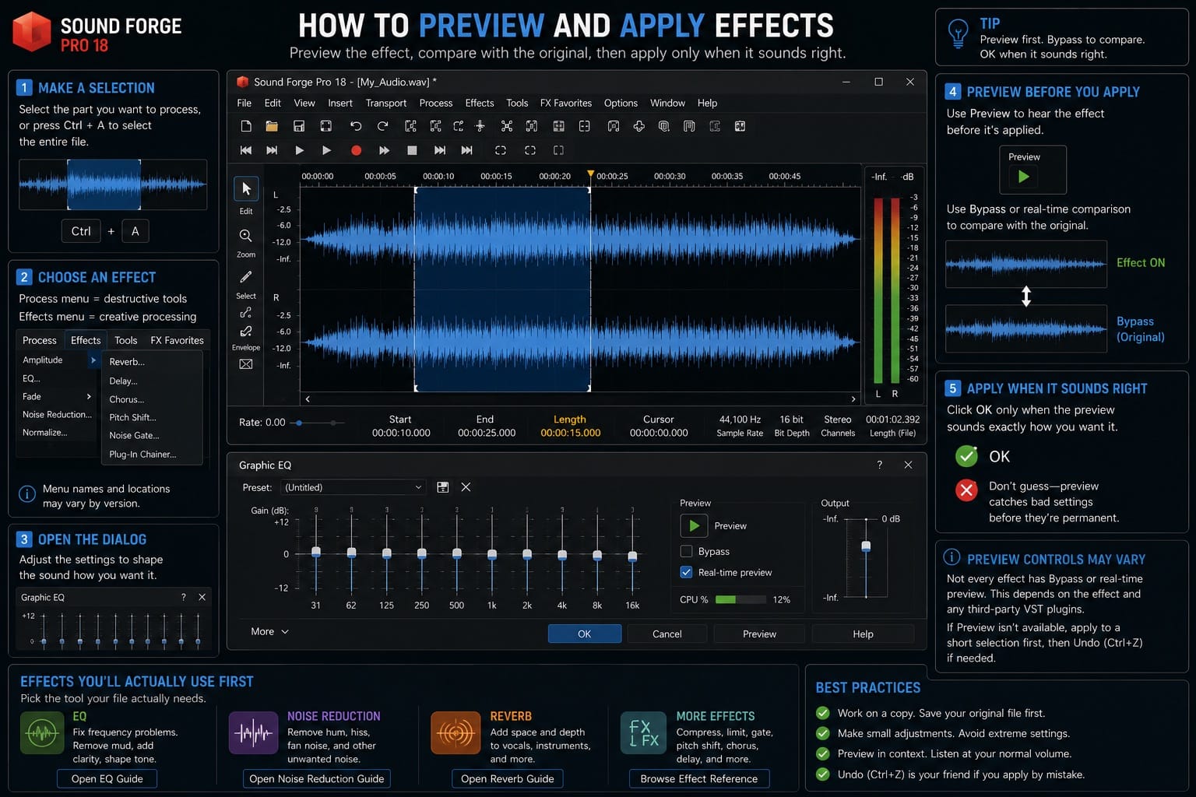1196x797 pixels.
Task: Delete the Graphic EQ preset with the X icon
Action: point(466,487)
